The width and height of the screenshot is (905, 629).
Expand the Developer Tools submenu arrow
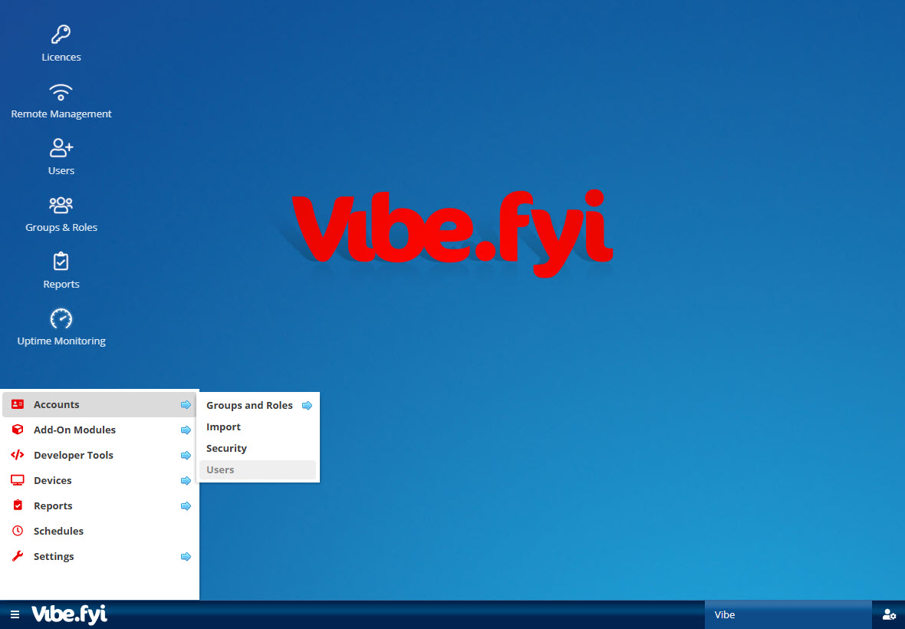point(186,456)
